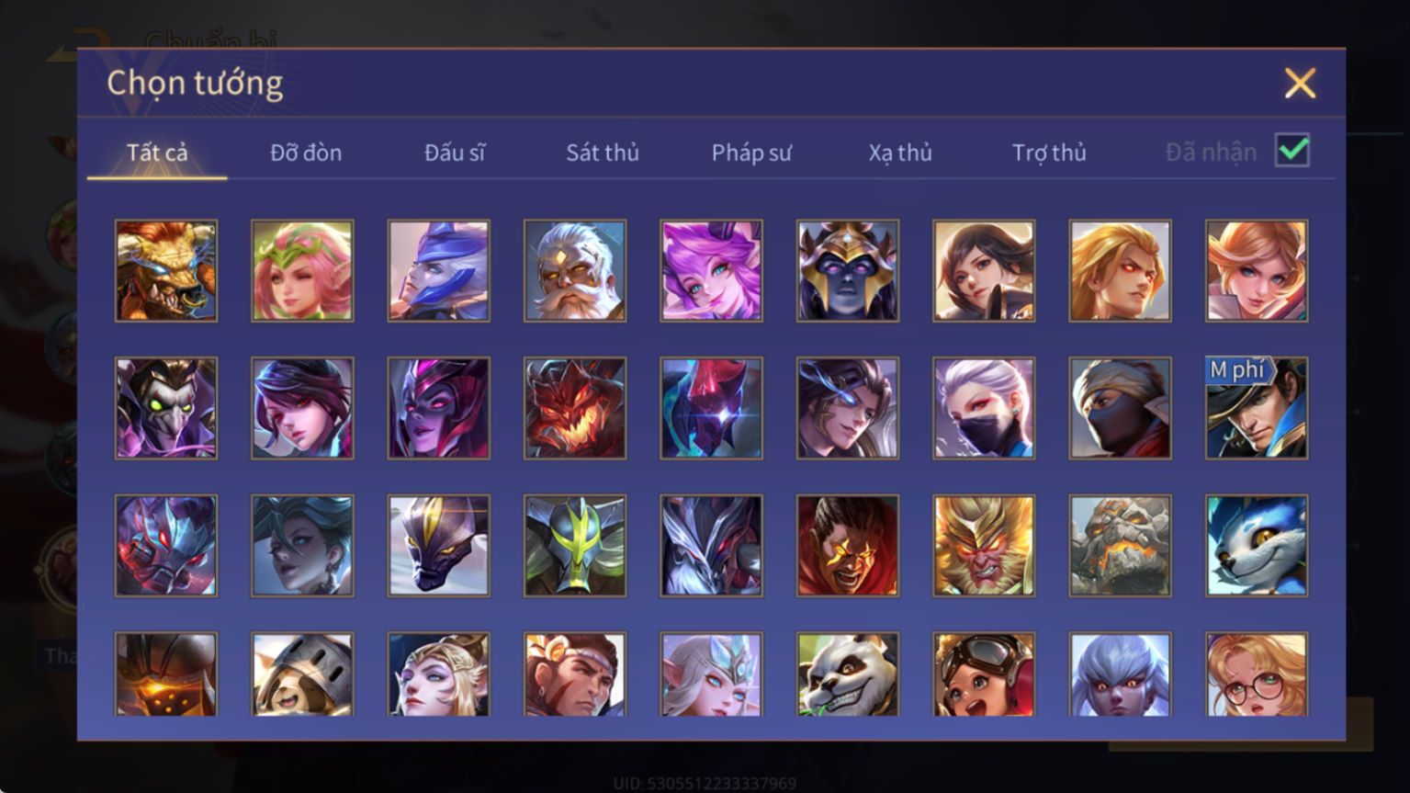Screen dimensions: 1410x793
Task: Pick the panda hero portrait
Action: tap(848, 674)
